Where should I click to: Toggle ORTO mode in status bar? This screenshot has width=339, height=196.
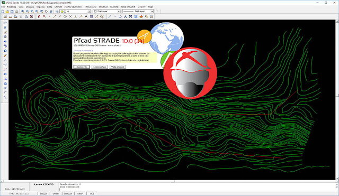pos(56,194)
